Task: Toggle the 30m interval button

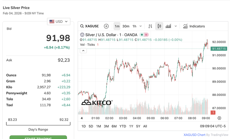Action: pos(126,26)
